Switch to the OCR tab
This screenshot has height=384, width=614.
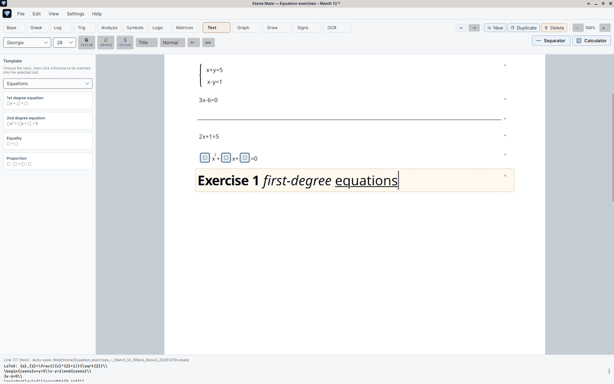336,28
